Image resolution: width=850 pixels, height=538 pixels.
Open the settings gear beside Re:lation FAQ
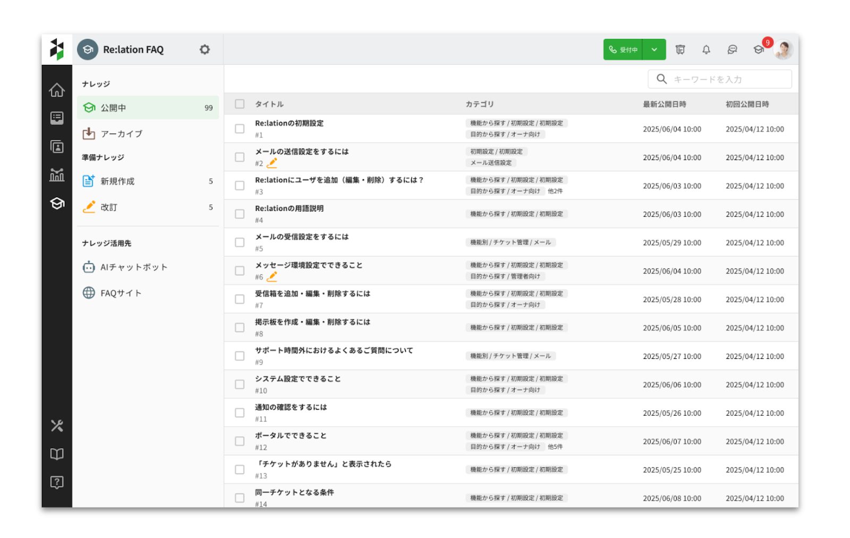[x=205, y=49]
